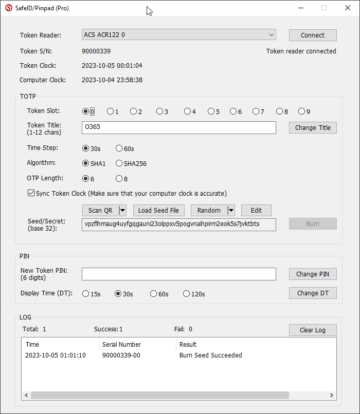Image resolution: width=360 pixels, height=414 pixels.
Task: Expand the Random seed dropdown arrow
Action: click(x=231, y=210)
